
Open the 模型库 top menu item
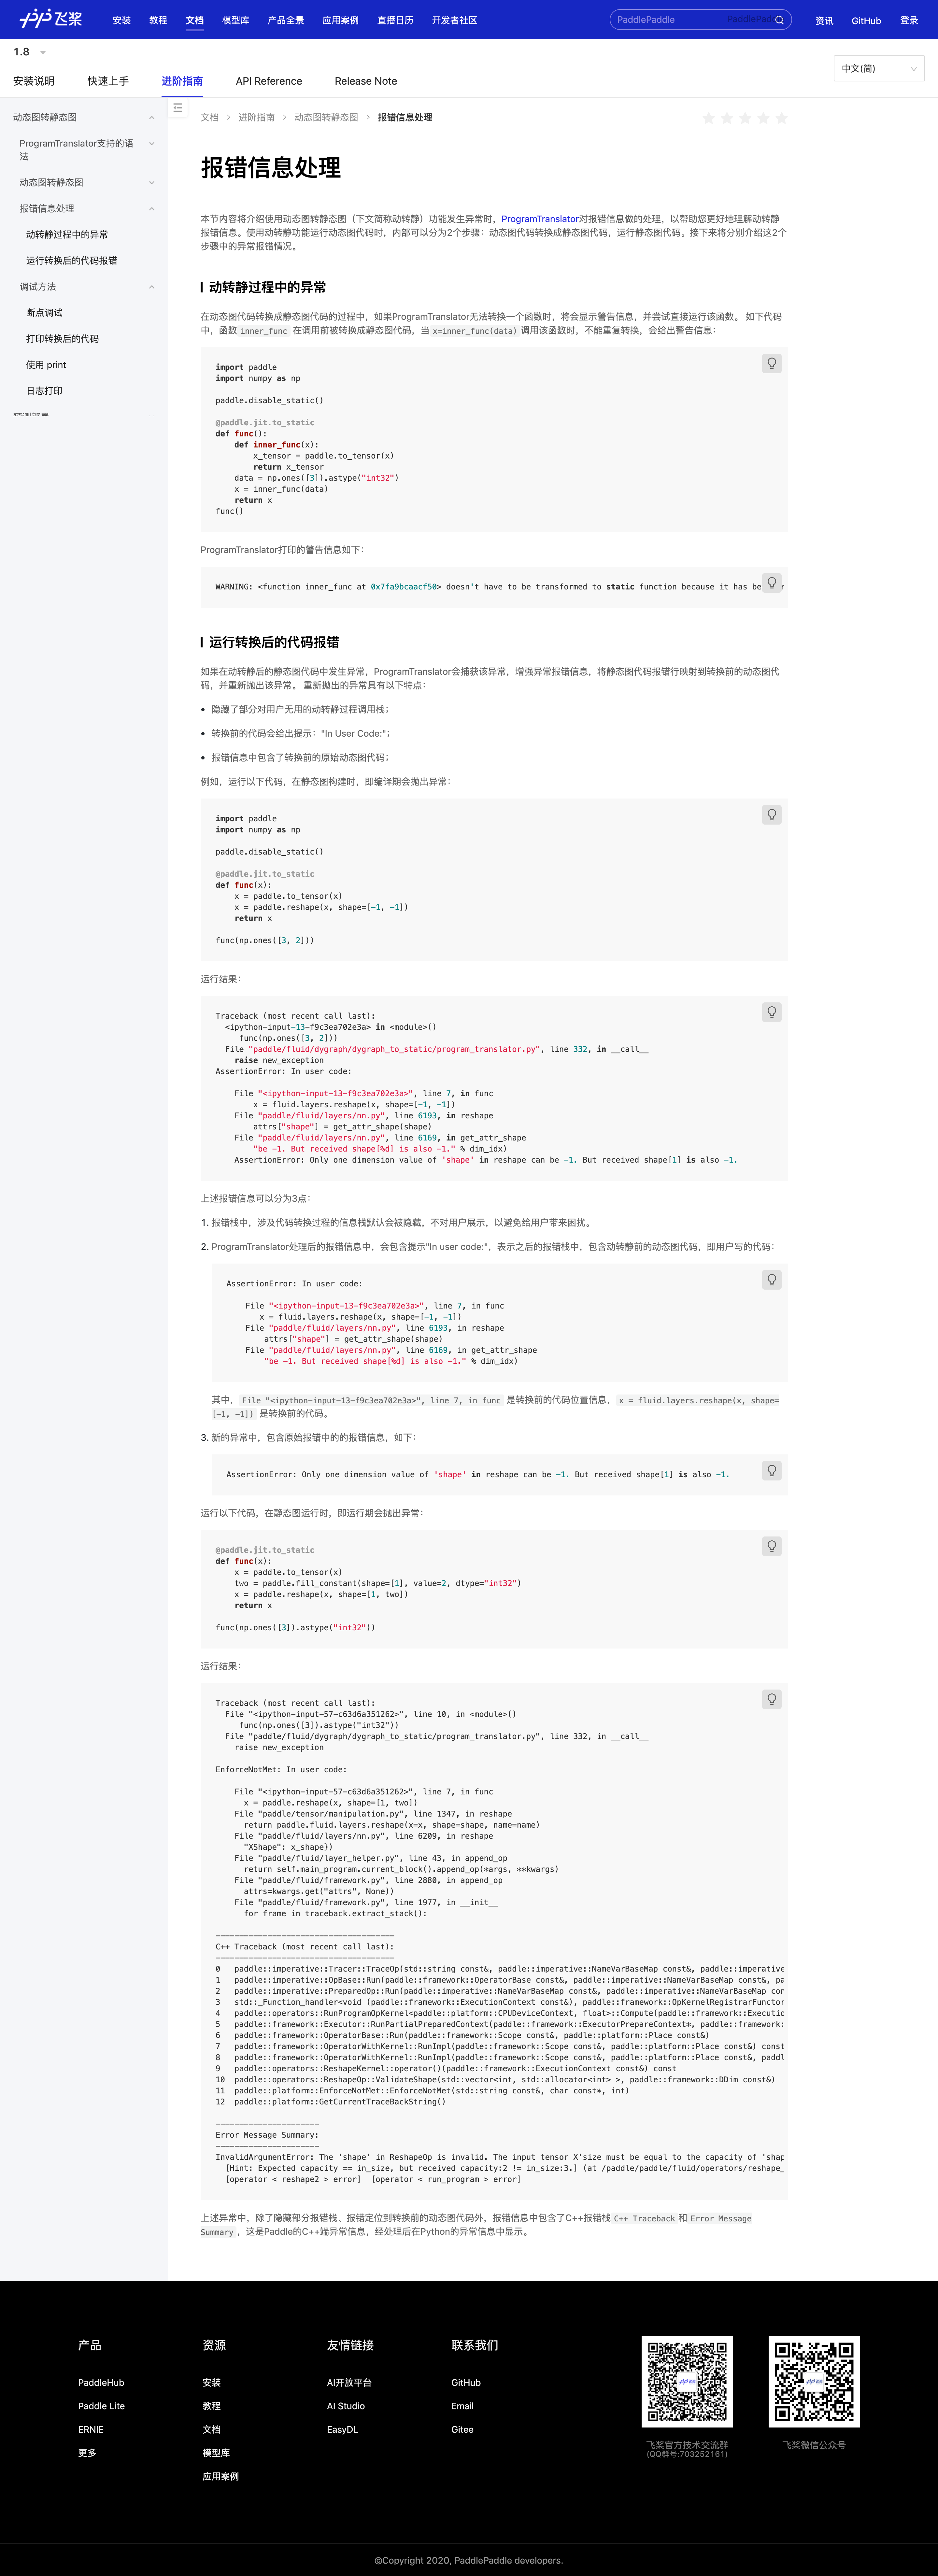(x=235, y=20)
